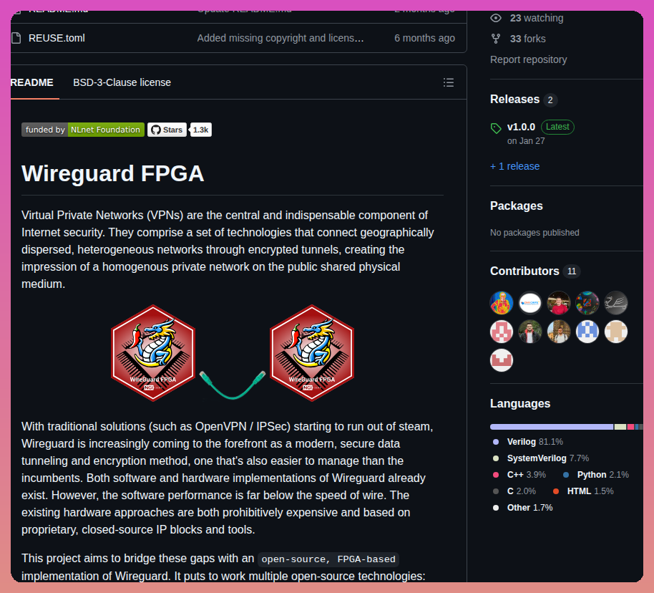Switch to the BSD-3-Clause license tab

pos(122,82)
